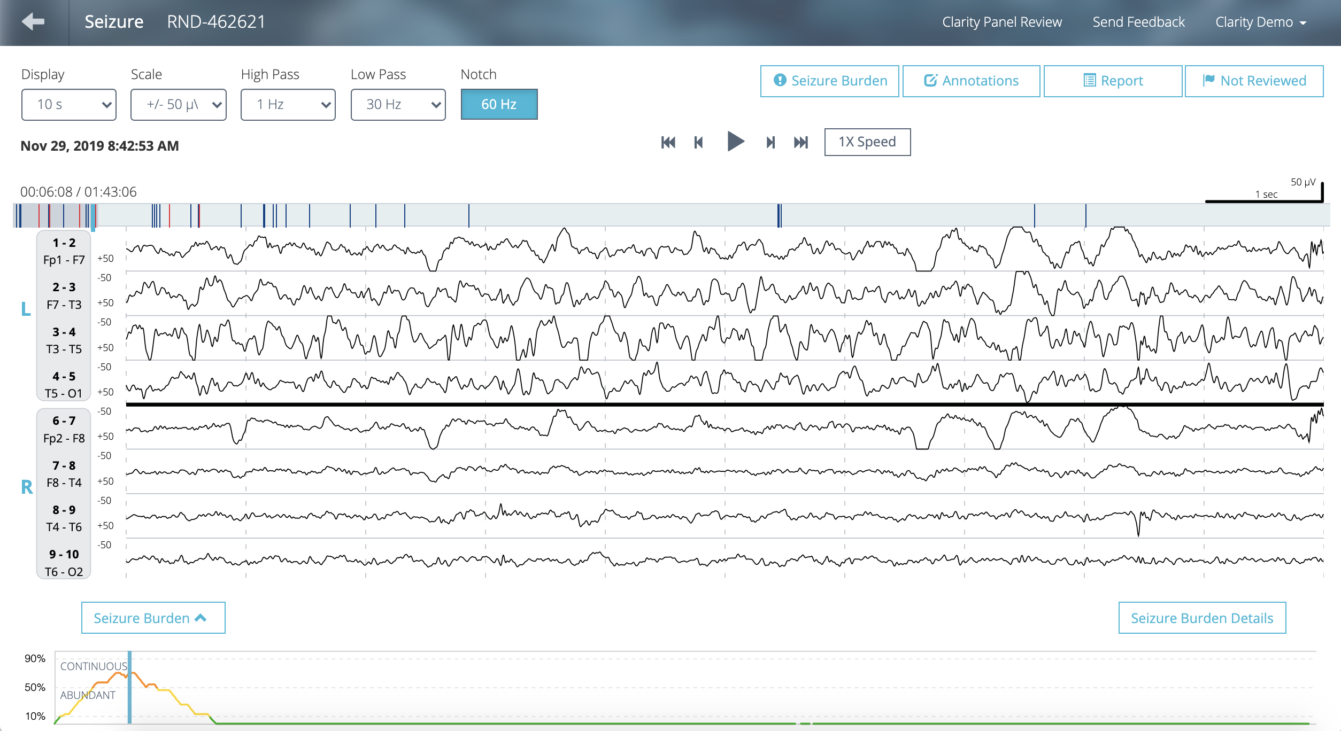Viewport: 1341px width, 731px height.
Task: Open Clarity Panel Review
Action: (x=1002, y=21)
